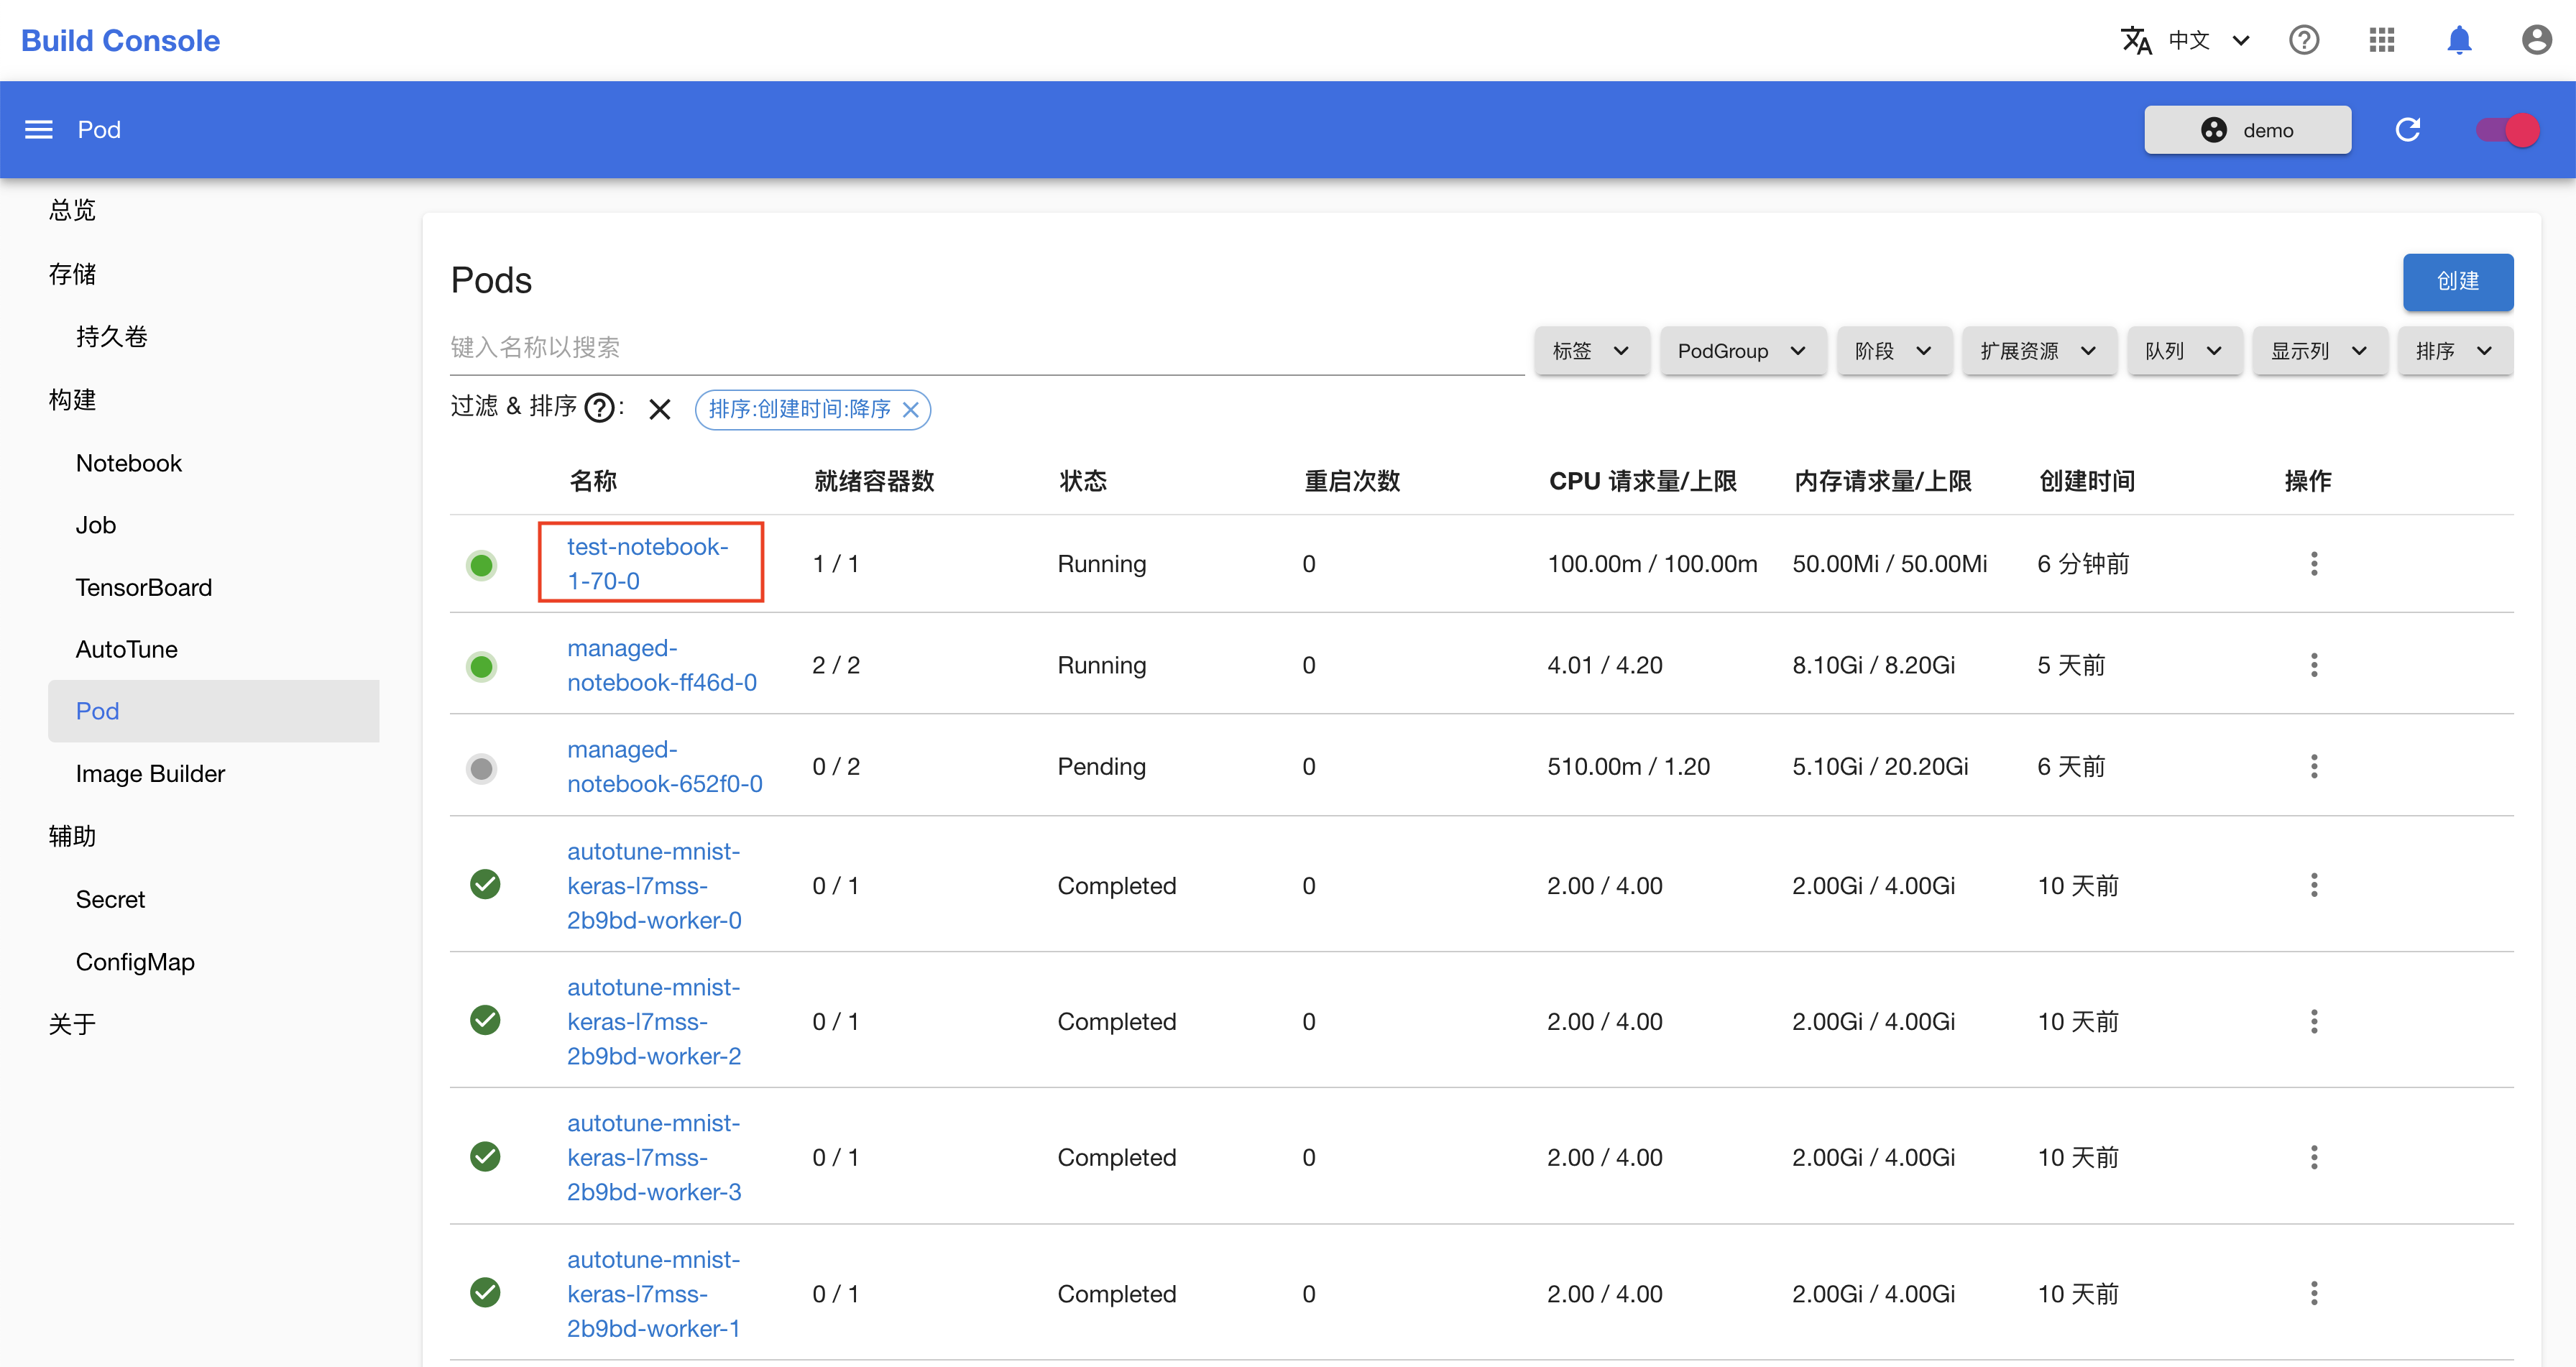Open actions menu for test-notebook-1-70-0
Viewport: 2576px width, 1367px height.
tap(2314, 564)
